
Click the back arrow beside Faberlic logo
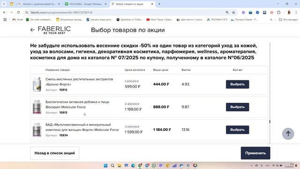pos(32,30)
